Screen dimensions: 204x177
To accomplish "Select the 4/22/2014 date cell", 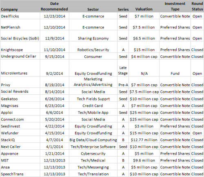I will [x=55, y=126].
